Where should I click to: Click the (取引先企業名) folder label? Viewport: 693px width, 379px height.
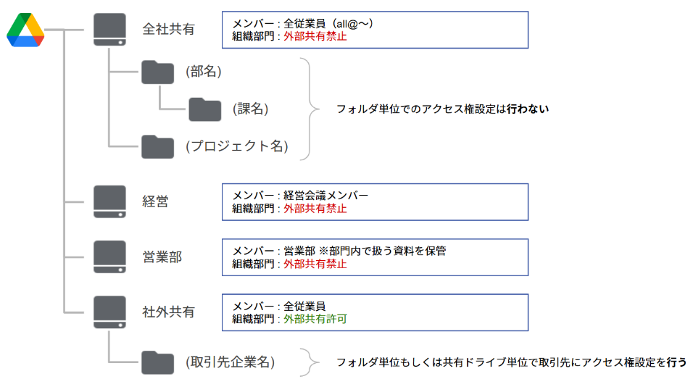coord(231,362)
